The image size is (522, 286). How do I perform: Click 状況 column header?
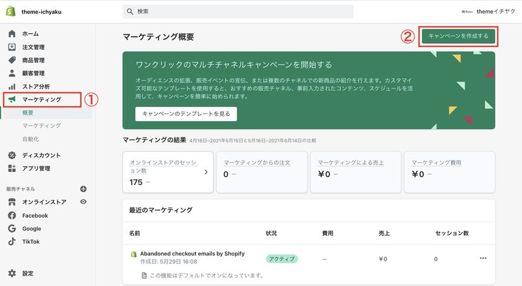271,233
